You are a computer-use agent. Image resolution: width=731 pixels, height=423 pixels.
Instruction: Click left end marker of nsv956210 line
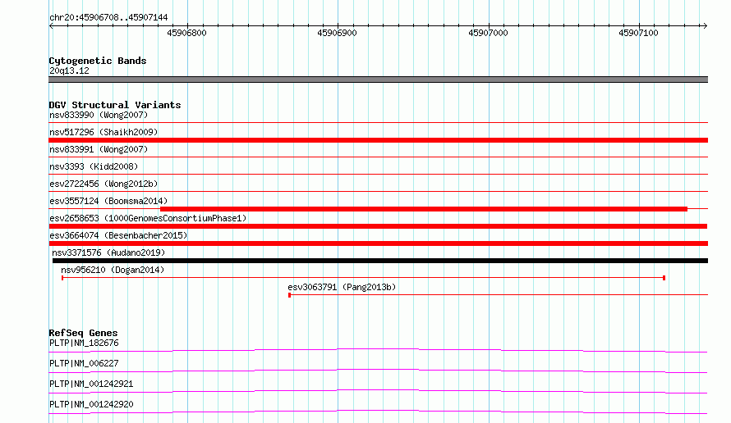tap(62, 278)
